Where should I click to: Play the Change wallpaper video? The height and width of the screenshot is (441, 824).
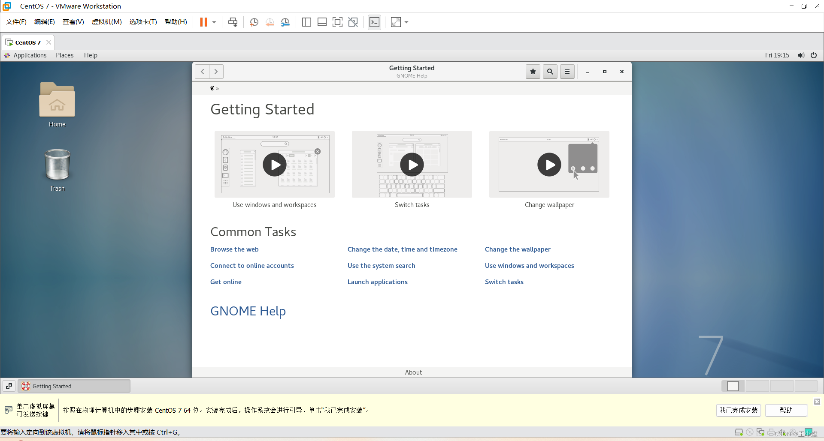point(549,165)
